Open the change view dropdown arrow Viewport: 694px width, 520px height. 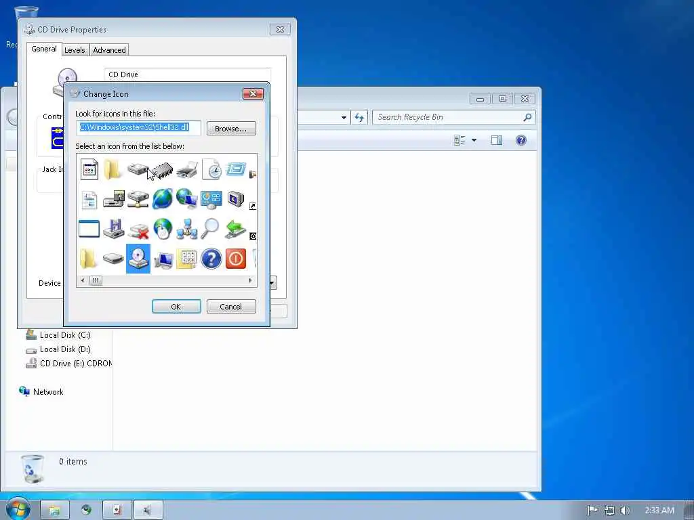point(474,140)
